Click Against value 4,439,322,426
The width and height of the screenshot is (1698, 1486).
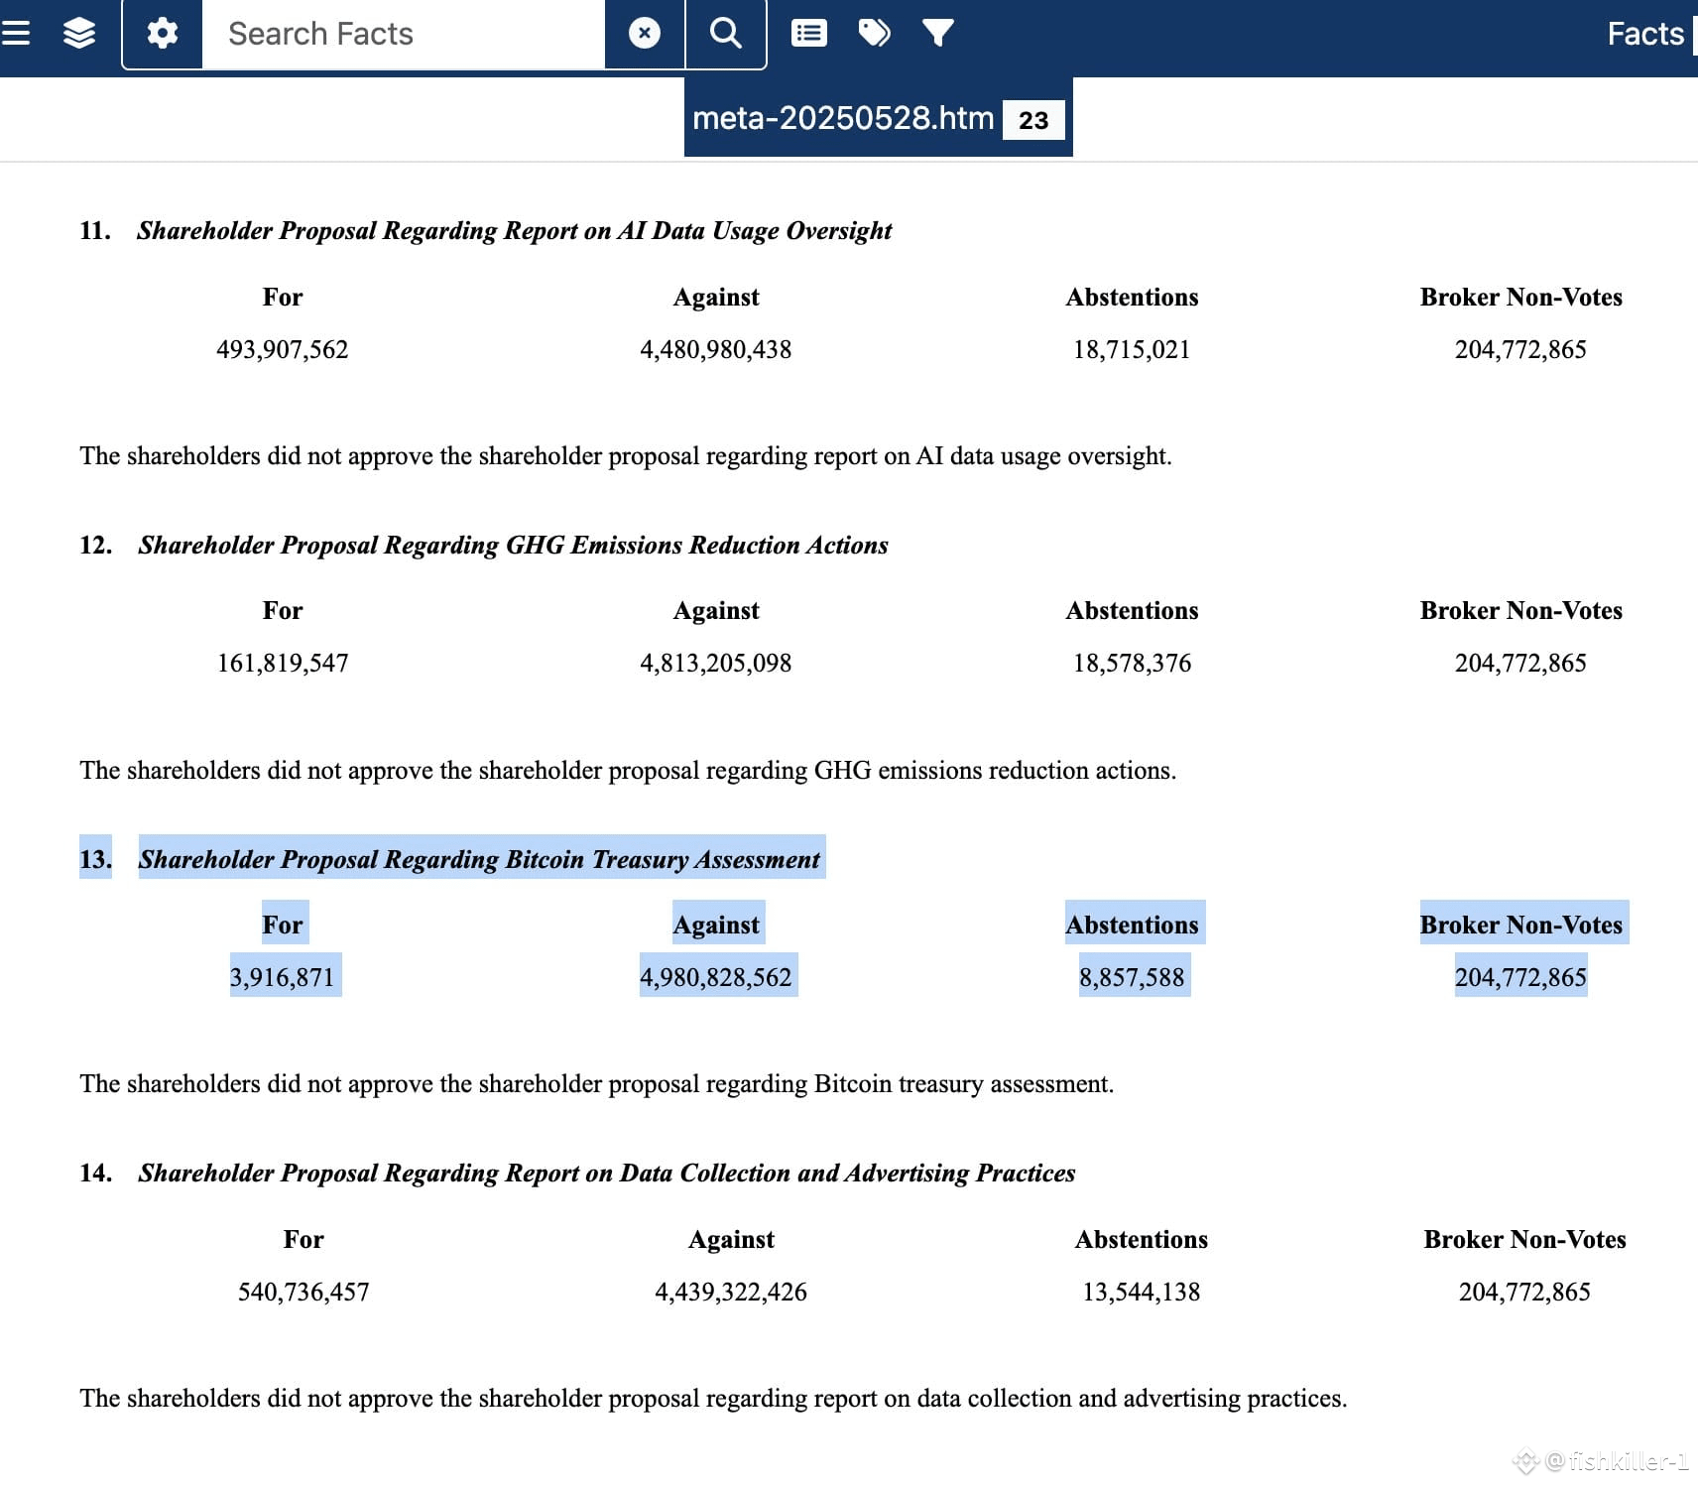point(731,1292)
